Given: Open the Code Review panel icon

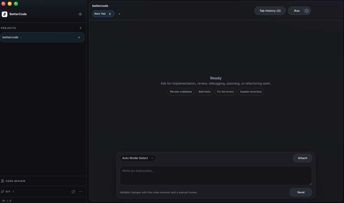Looking at the screenshot, I should (3, 181).
